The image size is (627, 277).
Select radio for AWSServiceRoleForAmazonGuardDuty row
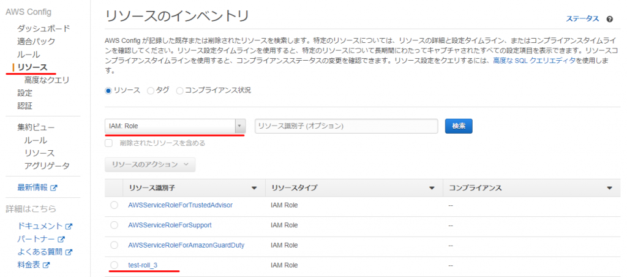115,245
